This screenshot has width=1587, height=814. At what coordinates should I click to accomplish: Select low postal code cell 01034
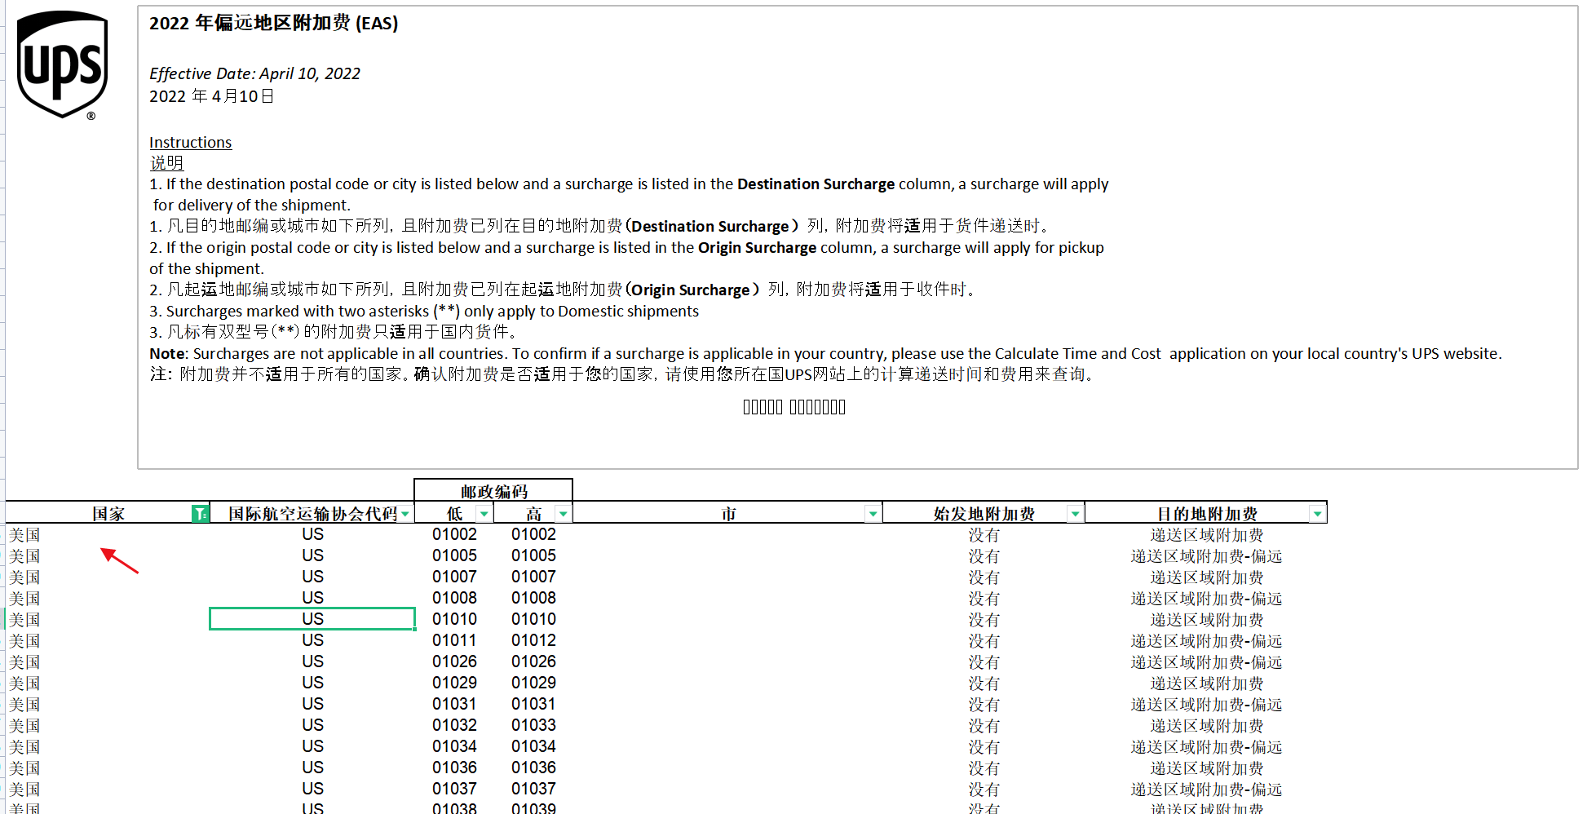click(454, 746)
